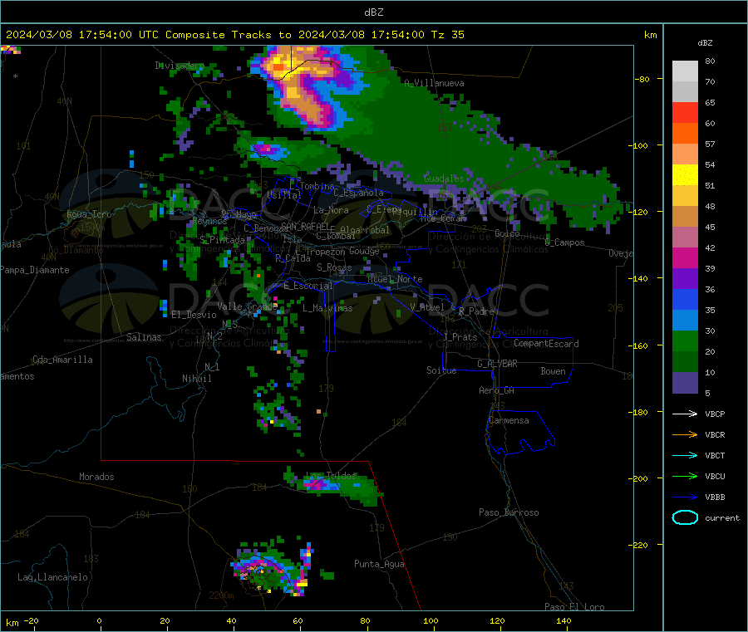The width and height of the screenshot is (748, 632).
Task: Click the 'Guico' map label
Action: (x=507, y=233)
